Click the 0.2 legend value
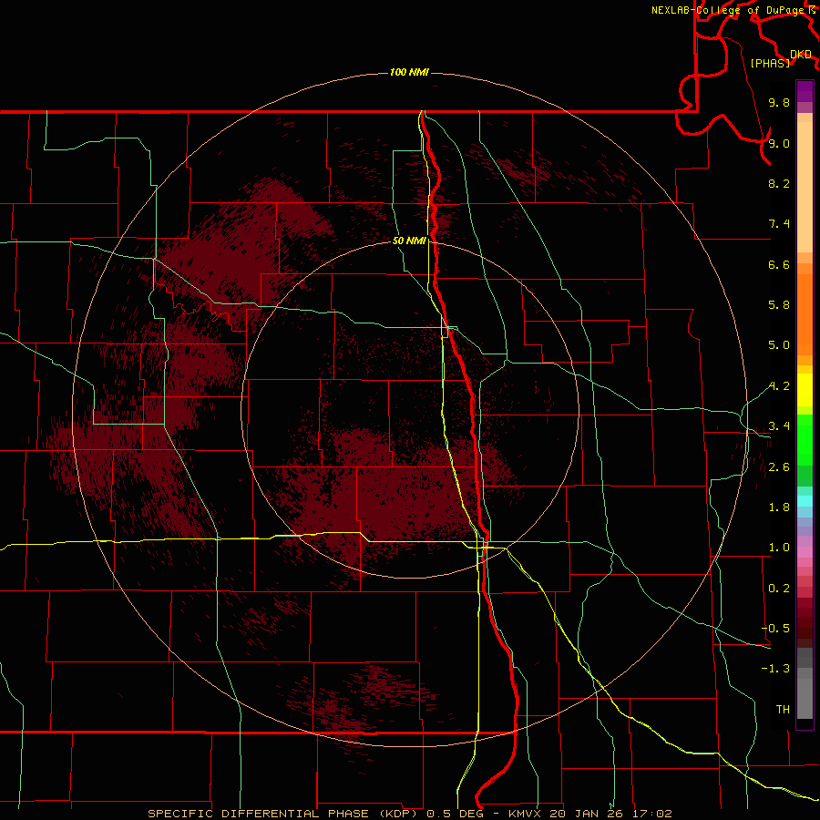The height and width of the screenshot is (820, 820). 779,589
